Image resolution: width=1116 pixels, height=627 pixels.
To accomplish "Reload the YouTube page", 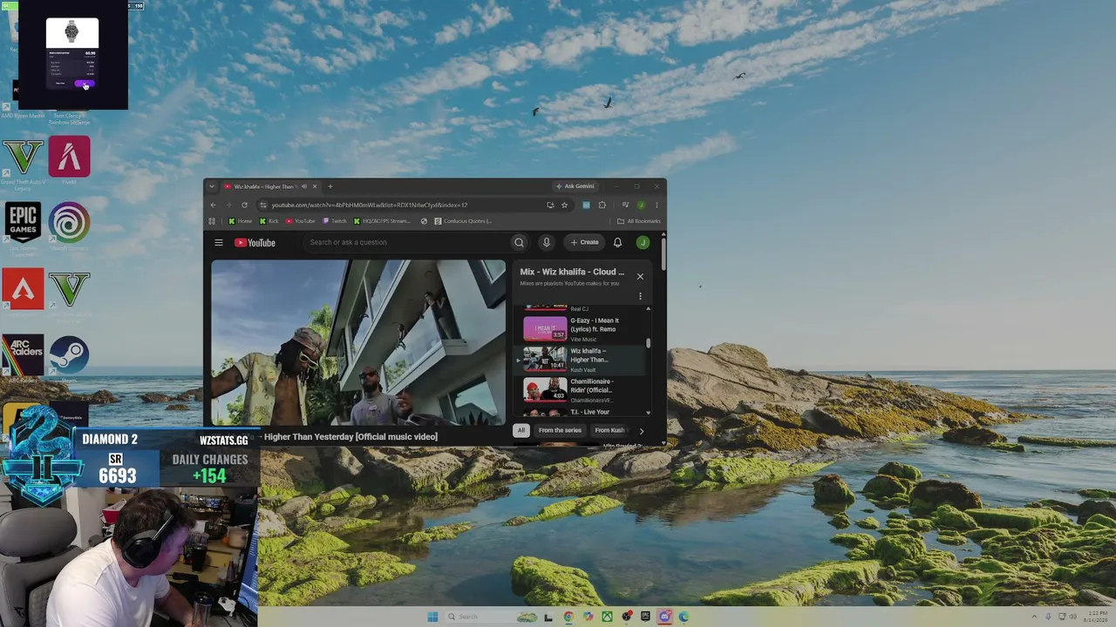I will pyautogui.click(x=244, y=206).
